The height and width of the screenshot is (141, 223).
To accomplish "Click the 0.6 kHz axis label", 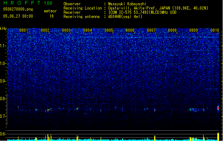I will (x=3, y=134).
